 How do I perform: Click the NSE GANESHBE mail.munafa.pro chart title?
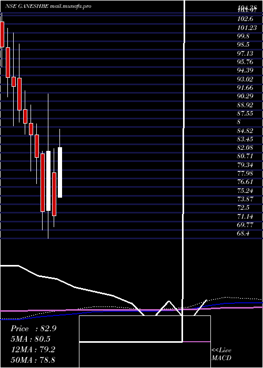coord(48,6)
